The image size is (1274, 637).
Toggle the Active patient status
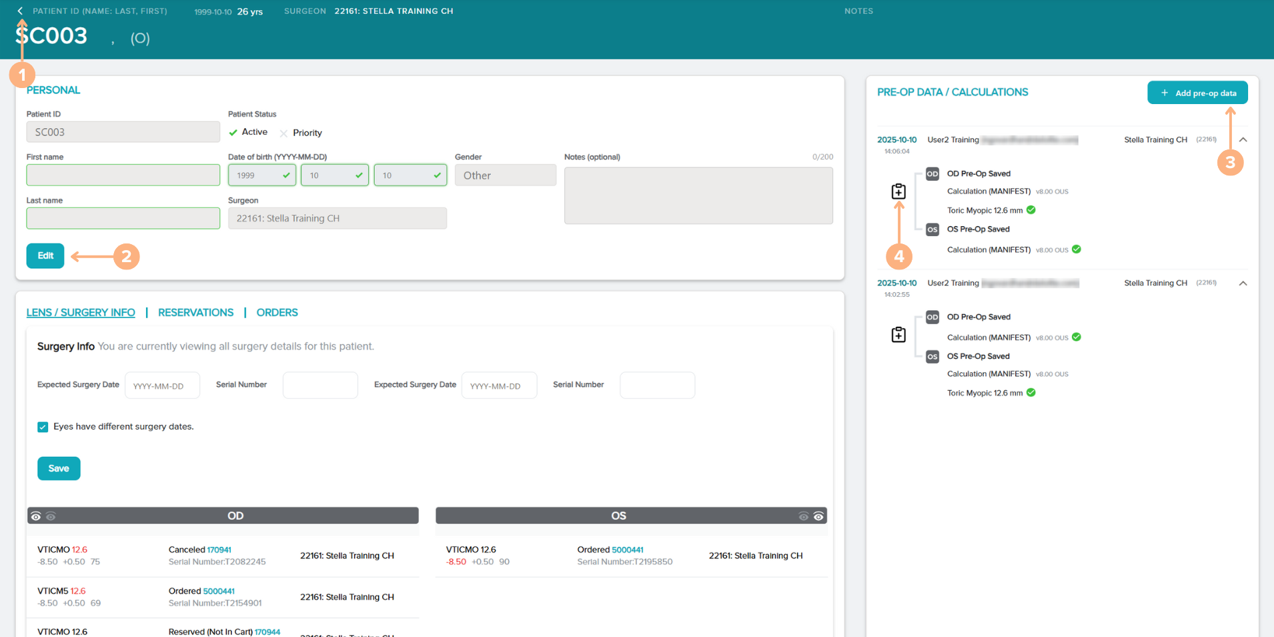233,133
